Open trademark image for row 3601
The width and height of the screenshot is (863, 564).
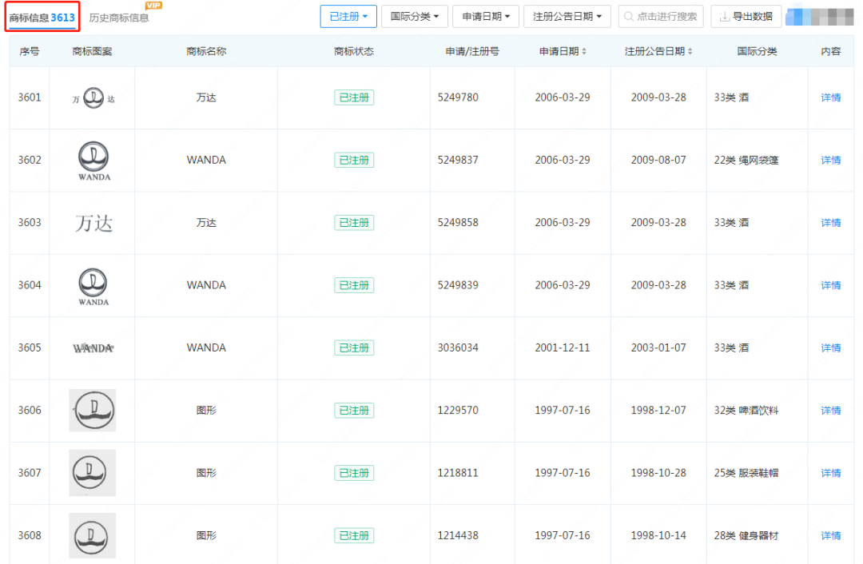(93, 98)
